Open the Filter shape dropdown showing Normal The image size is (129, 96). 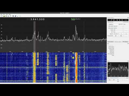pyautogui.click(x=118, y=28)
